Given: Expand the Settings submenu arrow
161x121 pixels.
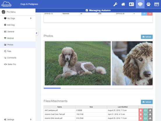Looking at the screenshot, I should coord(31,120).
